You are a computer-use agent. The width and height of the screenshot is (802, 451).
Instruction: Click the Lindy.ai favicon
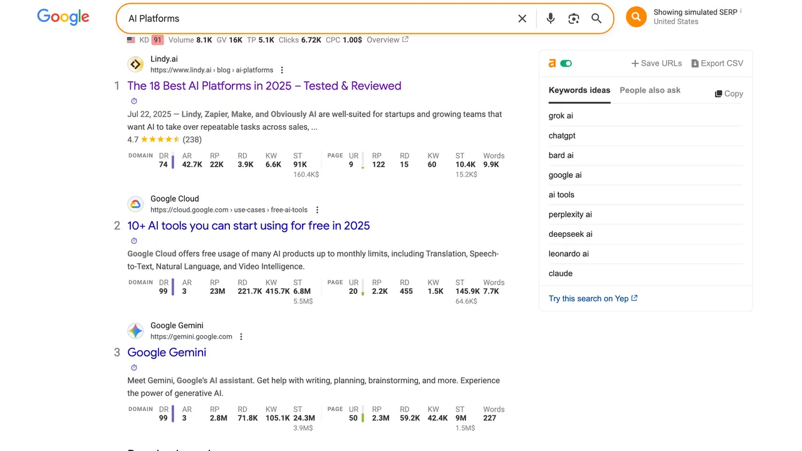tap(135, 65)
